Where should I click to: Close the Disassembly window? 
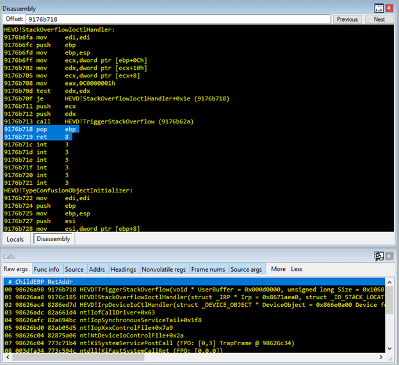point(389,8)
